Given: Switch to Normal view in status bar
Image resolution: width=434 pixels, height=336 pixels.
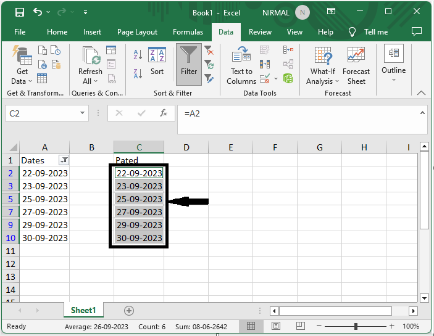Looking at the screenshot, I should point(251,326).
